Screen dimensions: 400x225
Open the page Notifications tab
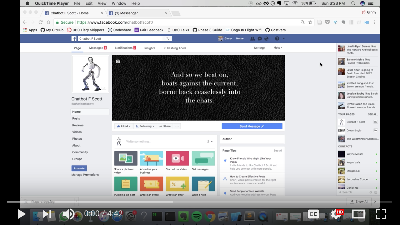click(x=125, y=48)
